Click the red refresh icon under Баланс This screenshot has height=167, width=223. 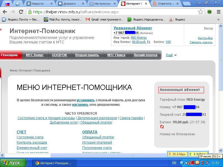click(162, 127)
